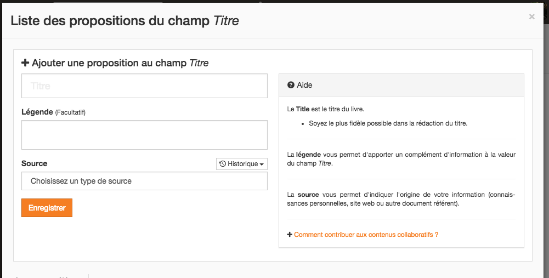Click the (Facultatif) hint text

point(70,112)
